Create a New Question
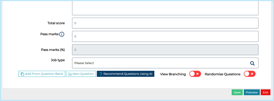 click(81, 74)
